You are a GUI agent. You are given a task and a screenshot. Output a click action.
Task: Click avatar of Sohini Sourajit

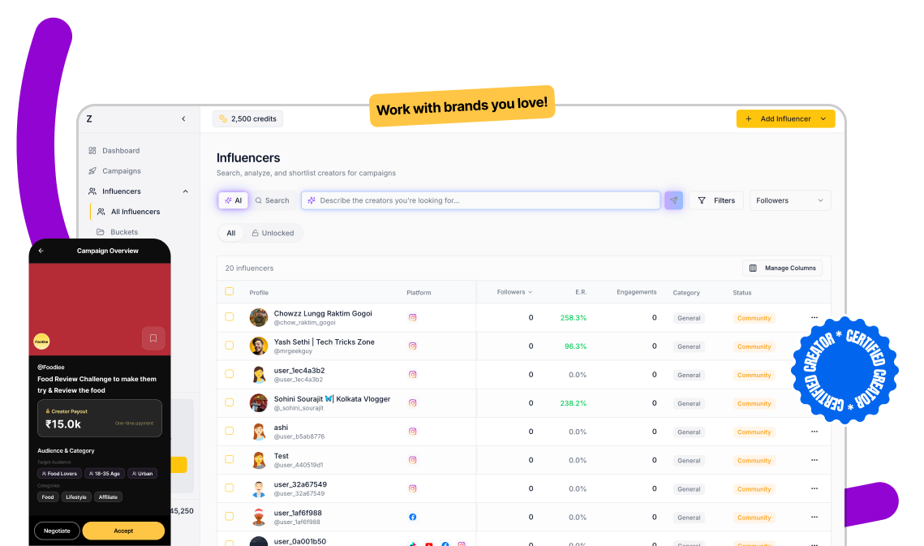coord(259,403)
